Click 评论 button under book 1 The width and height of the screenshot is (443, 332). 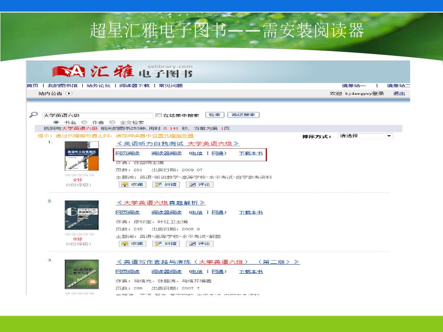tap(199, 185)
